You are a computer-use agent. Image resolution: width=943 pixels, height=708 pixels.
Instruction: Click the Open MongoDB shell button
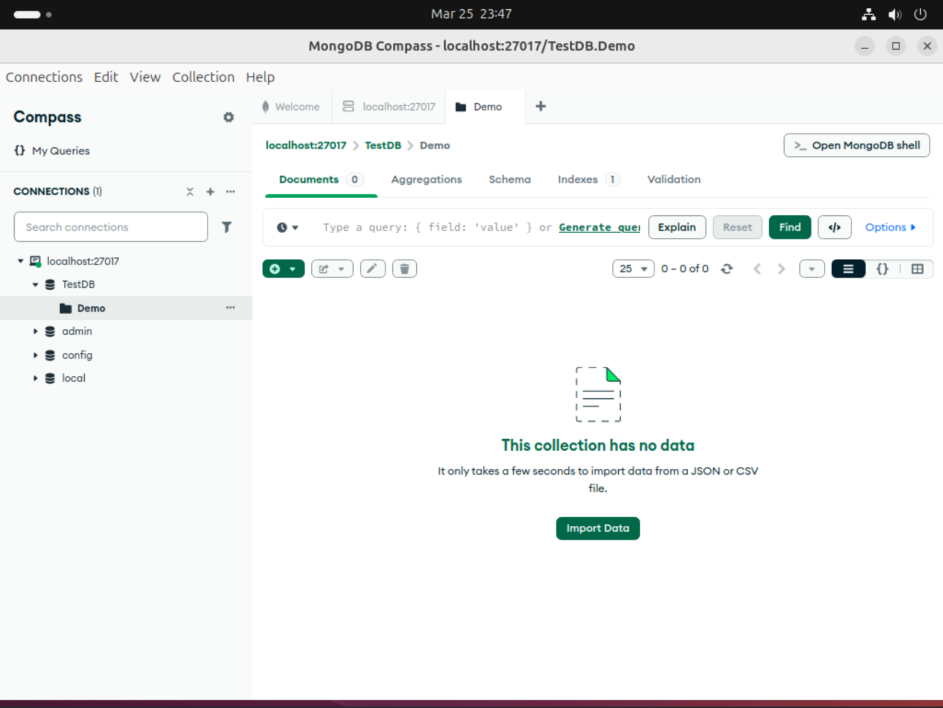coord(856,145)
